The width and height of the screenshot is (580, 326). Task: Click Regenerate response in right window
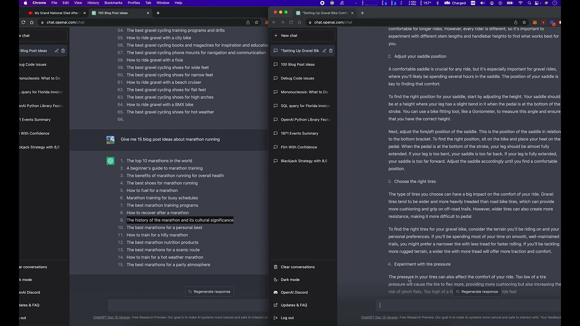pyautogui.click(x=477, y=292)
